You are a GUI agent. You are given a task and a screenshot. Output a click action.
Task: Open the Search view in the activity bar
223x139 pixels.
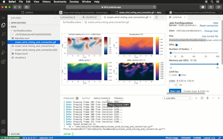(3, 34)
